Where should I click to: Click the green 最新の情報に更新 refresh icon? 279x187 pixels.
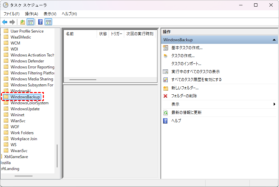point(166,113)
